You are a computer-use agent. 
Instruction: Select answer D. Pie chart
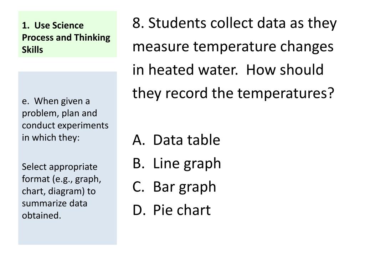[x=171, y=210]
